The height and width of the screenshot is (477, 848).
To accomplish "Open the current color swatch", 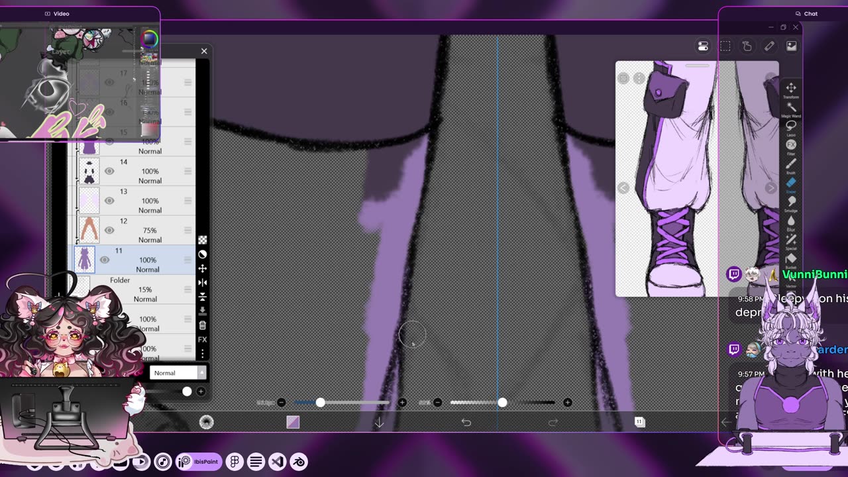I will [x=293, y=422].
